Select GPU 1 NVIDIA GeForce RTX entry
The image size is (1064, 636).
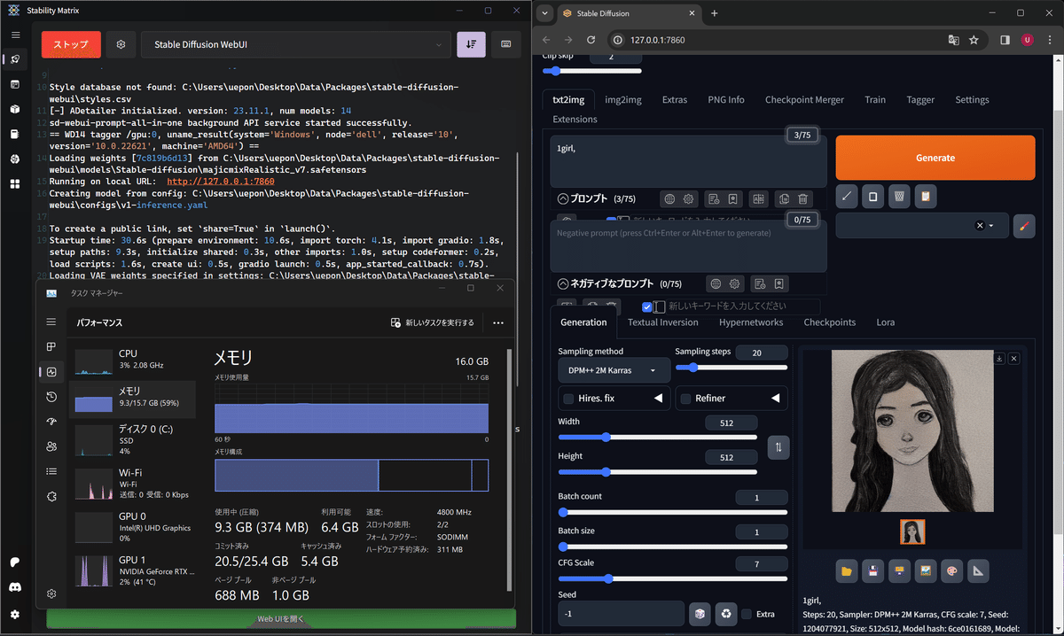coord(133,570)
